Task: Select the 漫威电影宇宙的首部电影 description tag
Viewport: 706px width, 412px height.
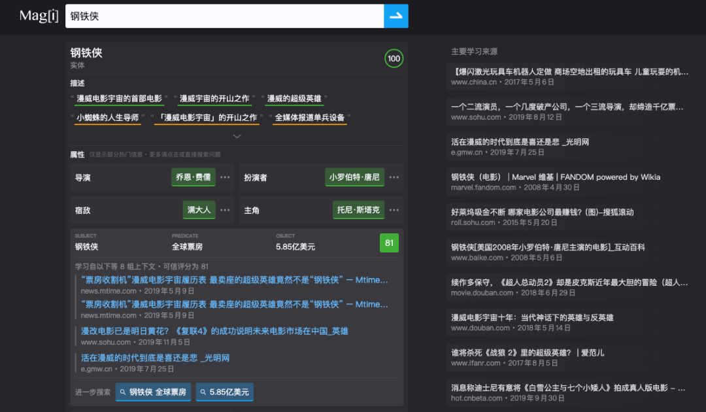Action: point(120,99)
